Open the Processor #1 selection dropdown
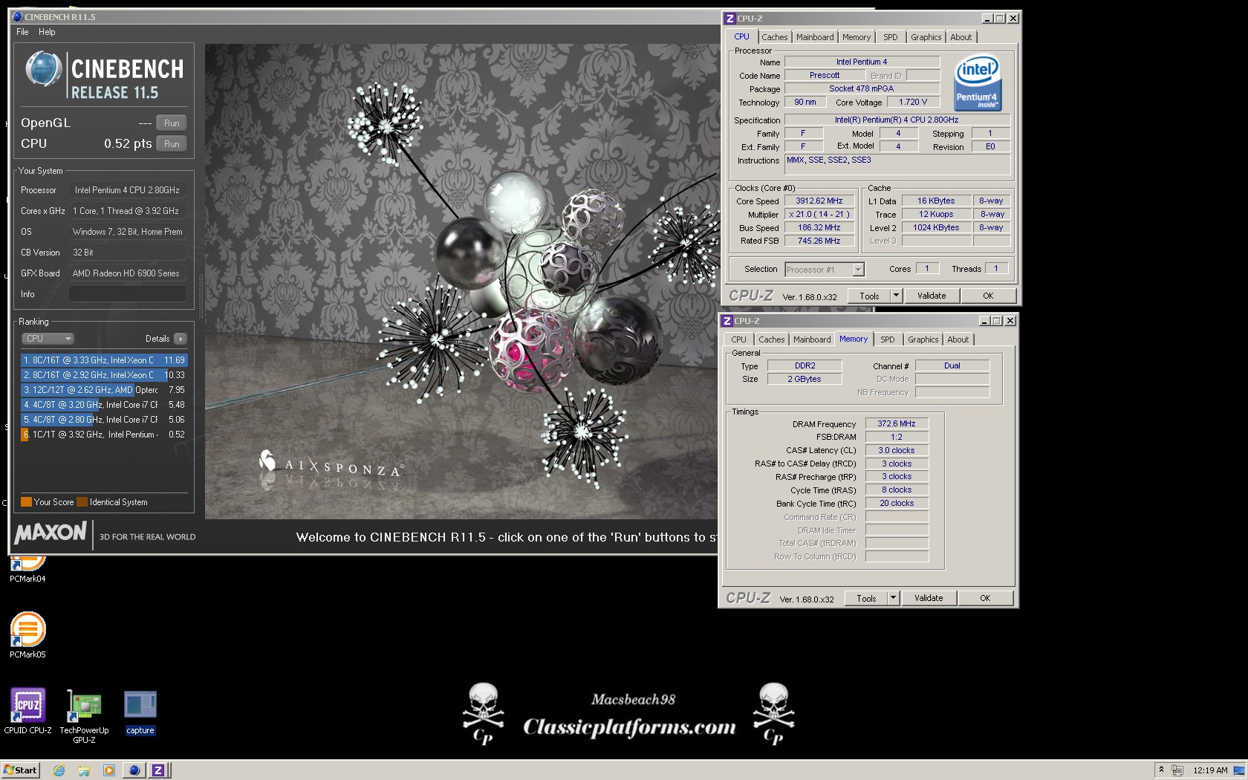The image size is (1248, 780). pos(825,270)
